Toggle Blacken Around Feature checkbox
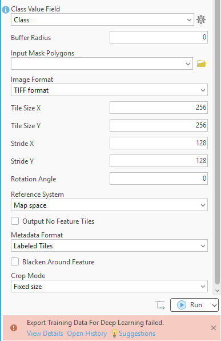The height and width of the screenshot is (341, 221). tap(15, 262)
